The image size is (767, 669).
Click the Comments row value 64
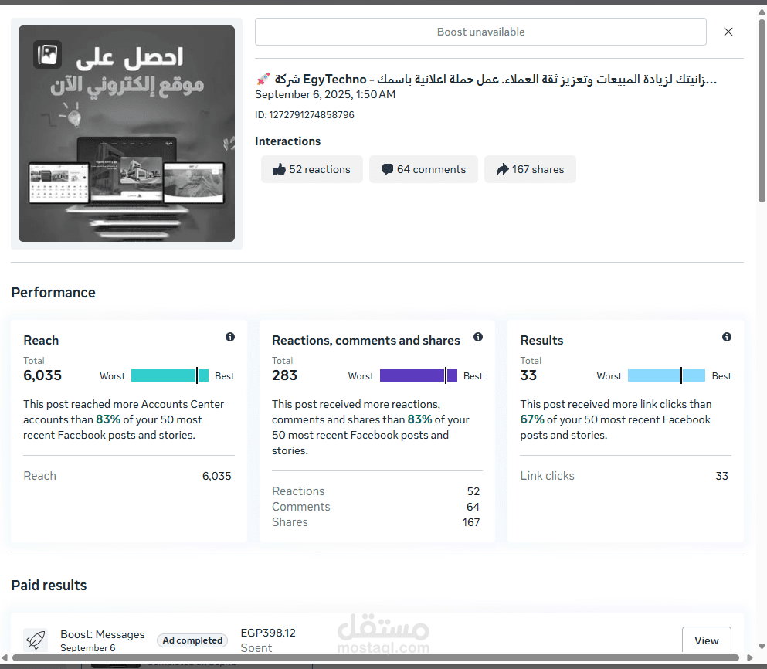coord(473,507)
